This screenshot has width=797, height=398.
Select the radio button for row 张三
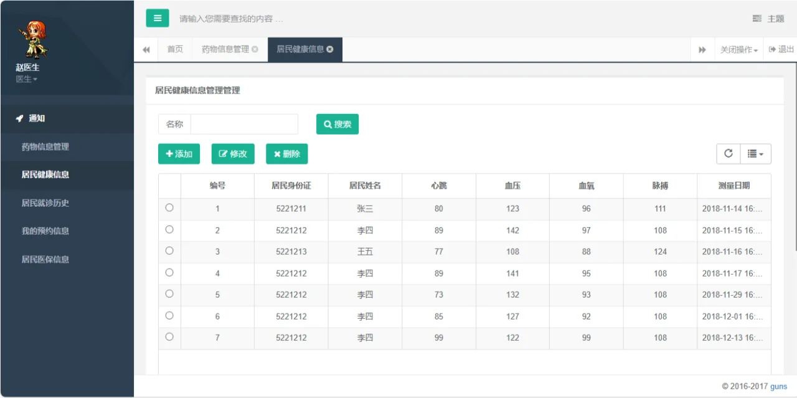(169, 208)
